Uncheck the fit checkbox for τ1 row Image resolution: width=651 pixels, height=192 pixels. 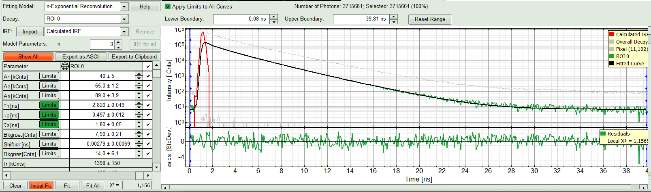[148, 105]
